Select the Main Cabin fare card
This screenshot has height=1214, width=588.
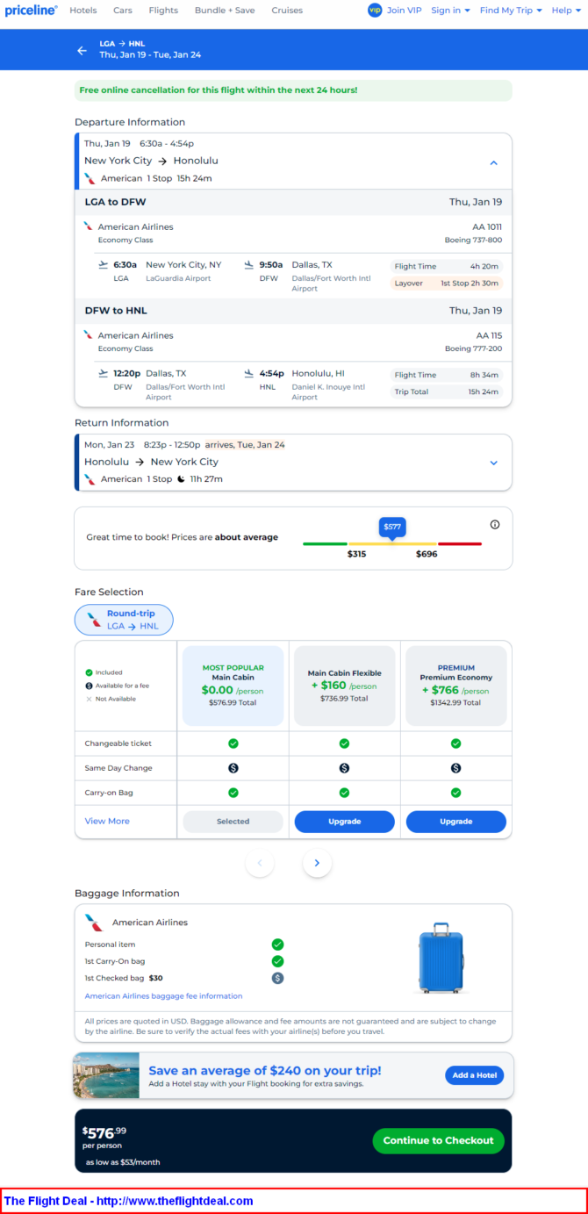pyautogui.click(x=233, y=686)
